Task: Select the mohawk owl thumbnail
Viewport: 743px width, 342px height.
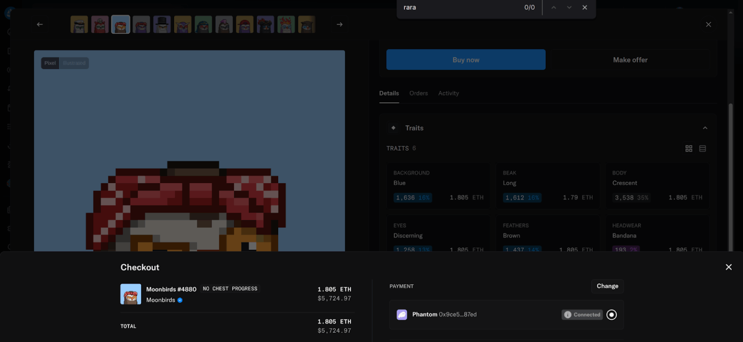Action: (224, 24)
